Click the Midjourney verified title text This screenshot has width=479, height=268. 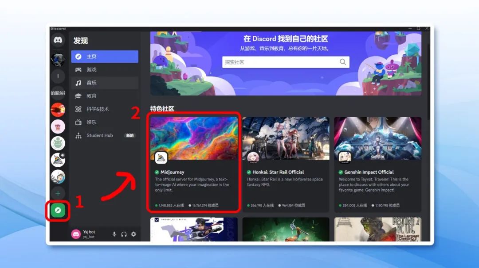172,172
